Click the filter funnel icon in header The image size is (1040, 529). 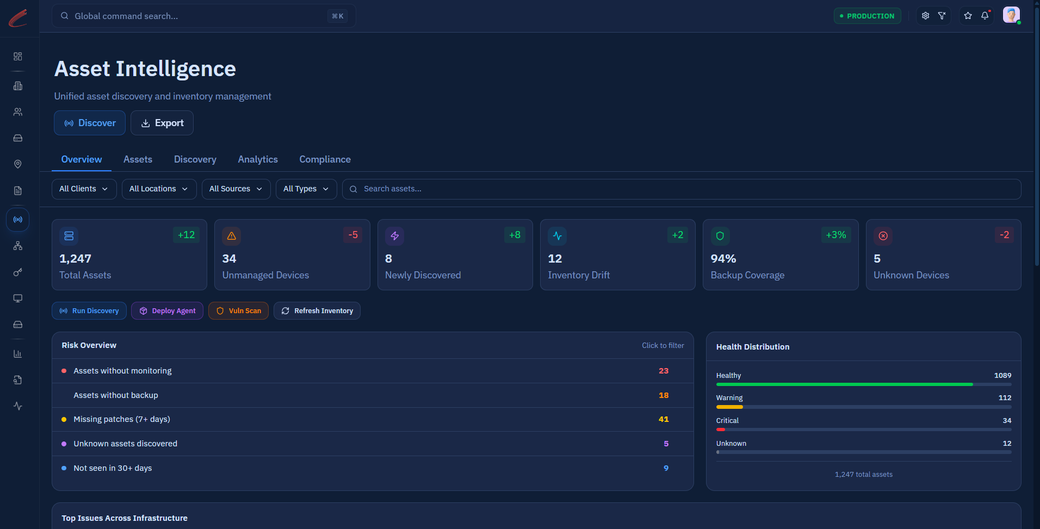(x=942, y=16)
